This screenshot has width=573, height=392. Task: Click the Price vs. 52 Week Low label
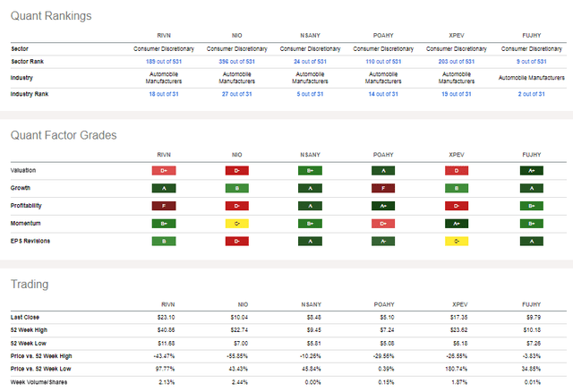(x=40, y=369)
